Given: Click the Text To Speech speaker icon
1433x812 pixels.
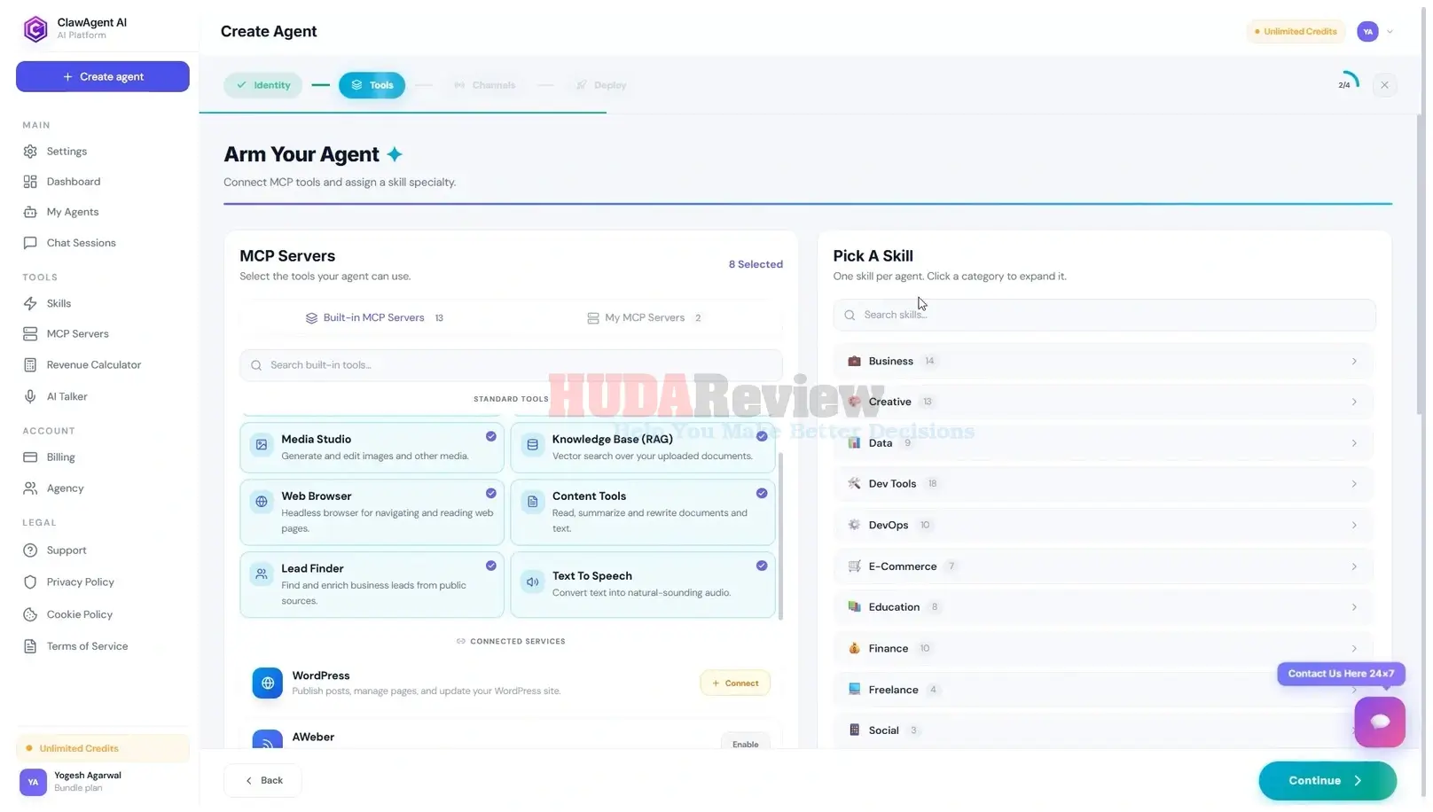Looking at the screenshot, I should 532,582.
